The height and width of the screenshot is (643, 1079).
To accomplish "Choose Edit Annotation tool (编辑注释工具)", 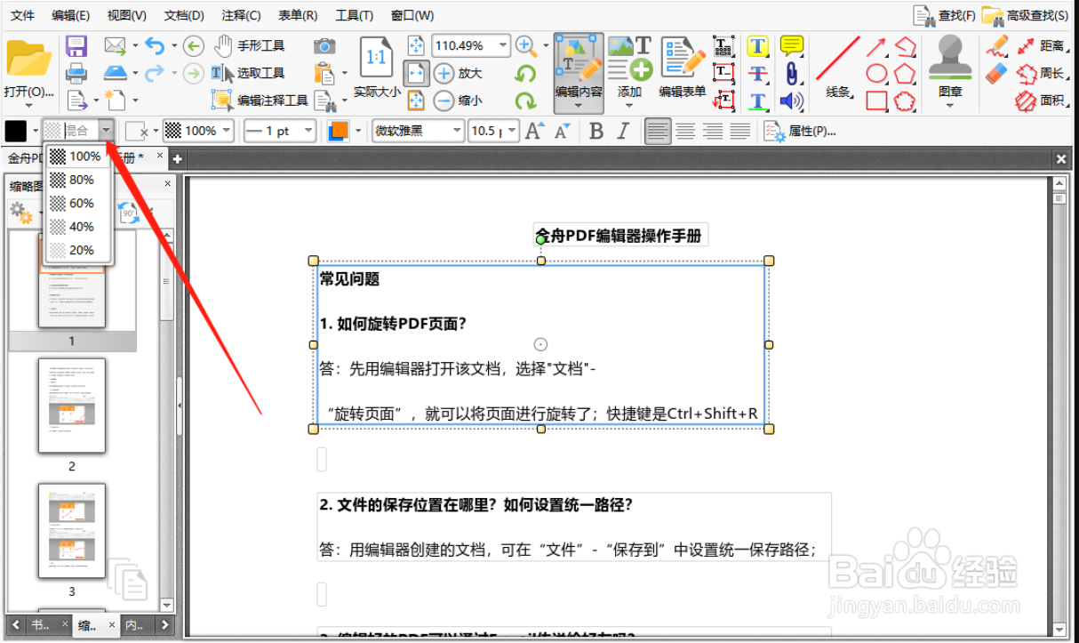I will click(259, 100).
